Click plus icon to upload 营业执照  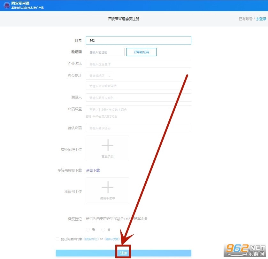[107, 145]
